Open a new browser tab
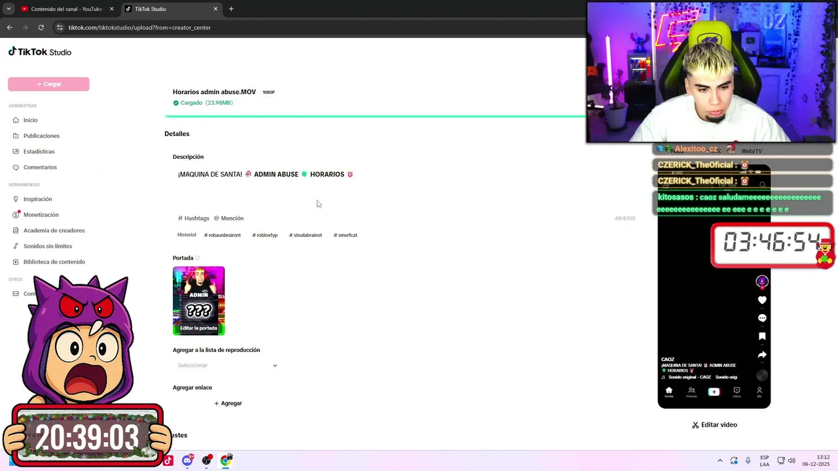The width and height of the screenshot is (838, 471). click(x=231, y=9)
